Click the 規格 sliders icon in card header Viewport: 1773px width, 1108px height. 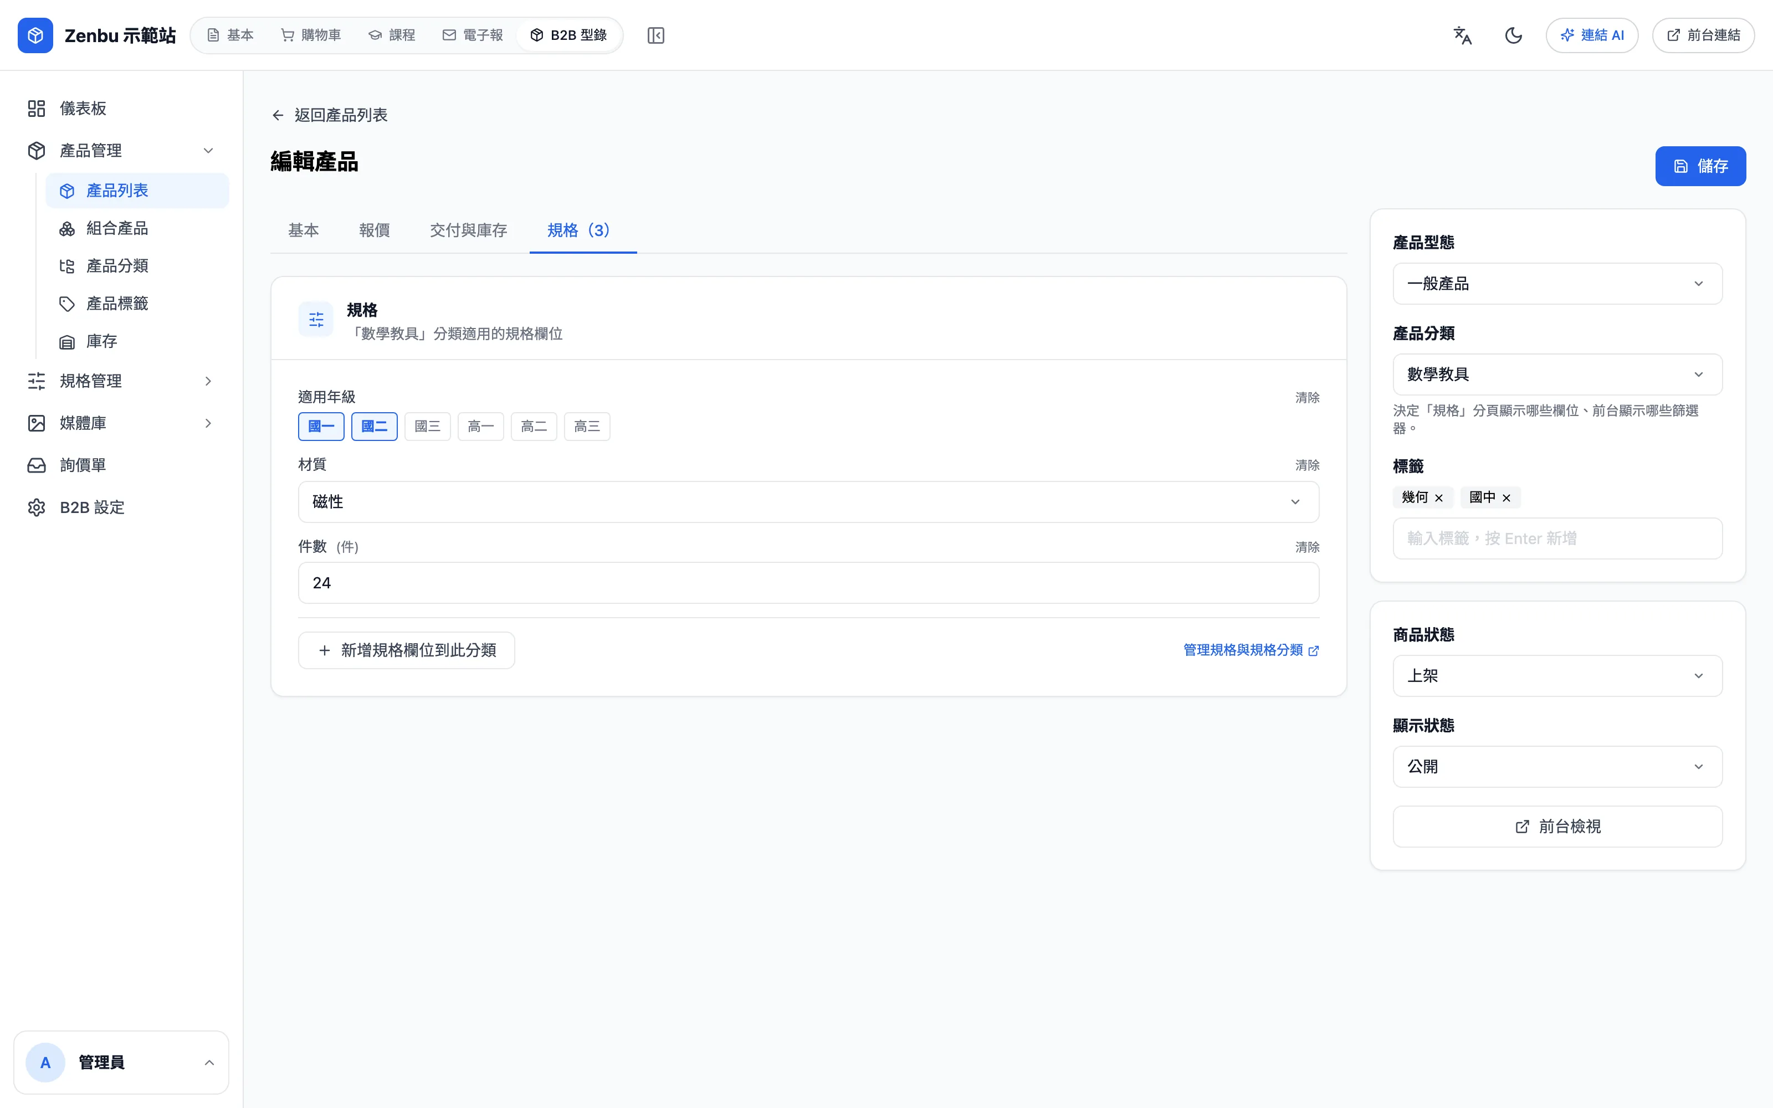click(x=316, y=320)
